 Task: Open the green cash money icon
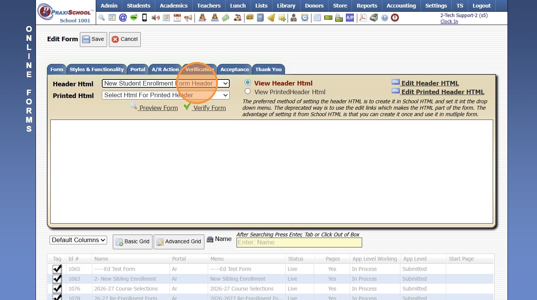click(226, 17)
